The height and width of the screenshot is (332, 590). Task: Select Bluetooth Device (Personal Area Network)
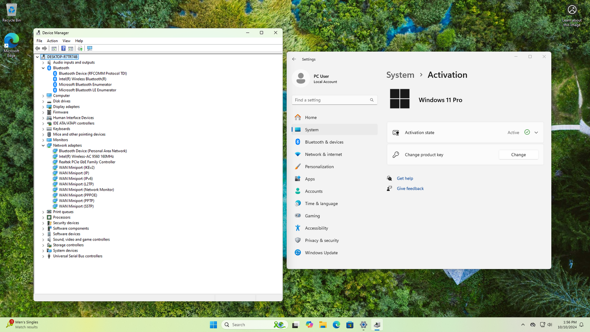click(93, 151)
